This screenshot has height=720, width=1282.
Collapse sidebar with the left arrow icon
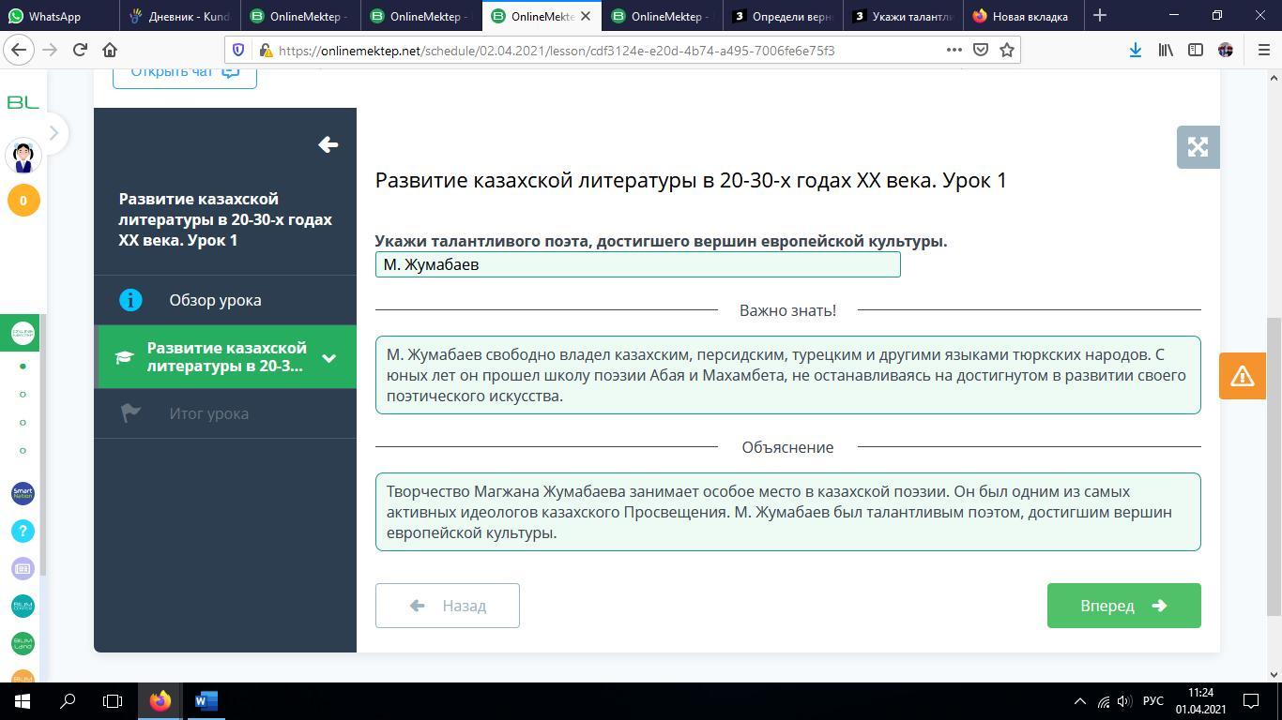coord(328,144)
